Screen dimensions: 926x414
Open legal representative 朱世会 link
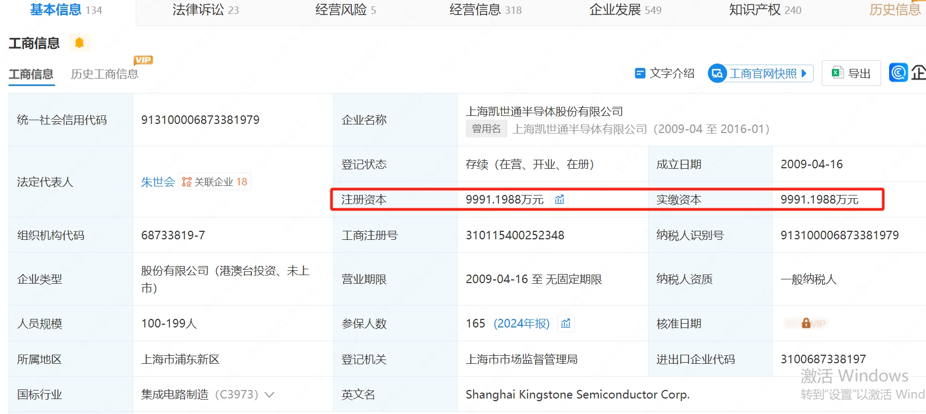158,182
